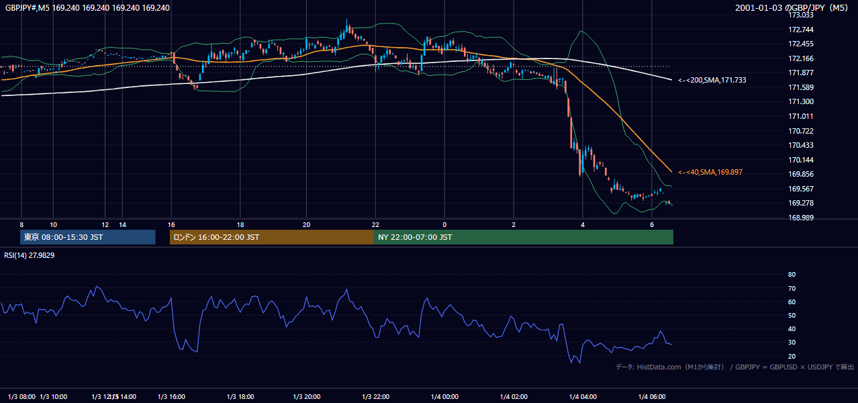
Task: Click the 1/3 10:00 date label at bottom
Action: [54, 397]
